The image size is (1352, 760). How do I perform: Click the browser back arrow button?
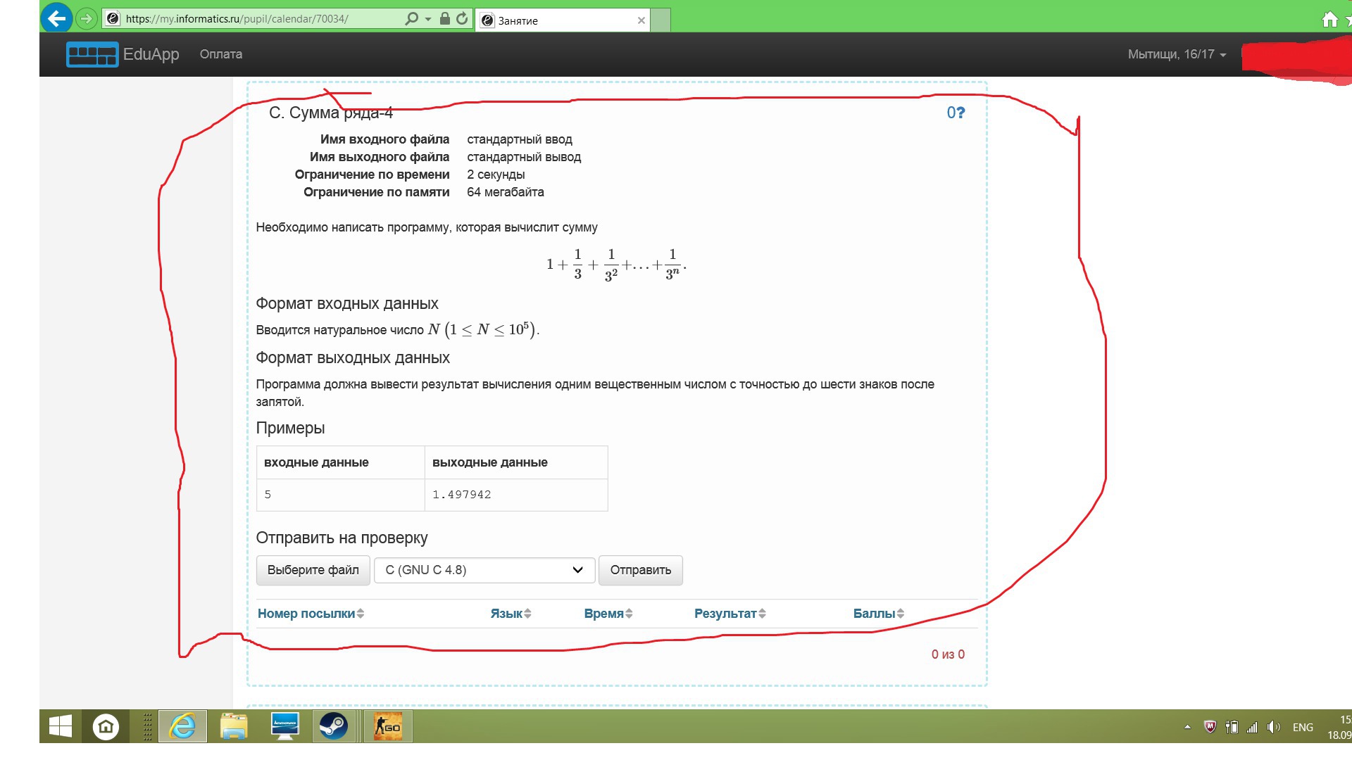coord(56,18)
